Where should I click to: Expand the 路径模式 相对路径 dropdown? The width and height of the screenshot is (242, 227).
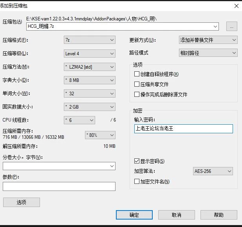(x=208, y=53)
